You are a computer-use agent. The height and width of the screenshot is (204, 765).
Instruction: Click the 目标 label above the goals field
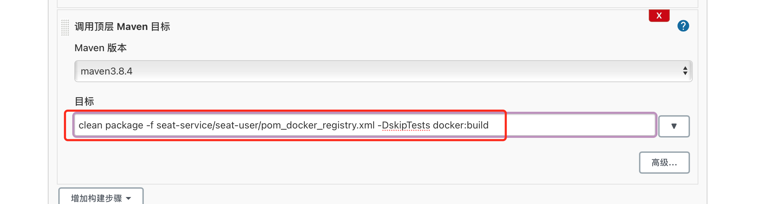(x=84, y=102)
